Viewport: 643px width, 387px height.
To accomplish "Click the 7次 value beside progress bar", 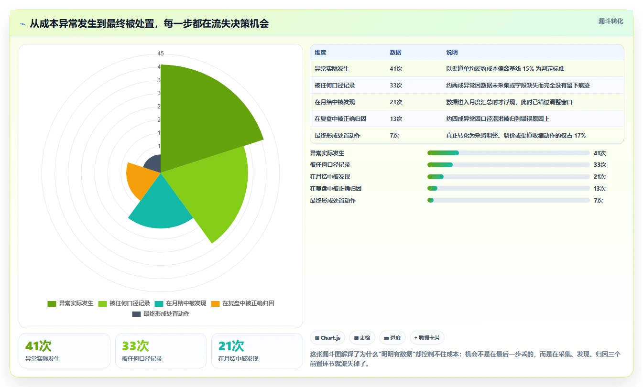I will coord(598,201).
